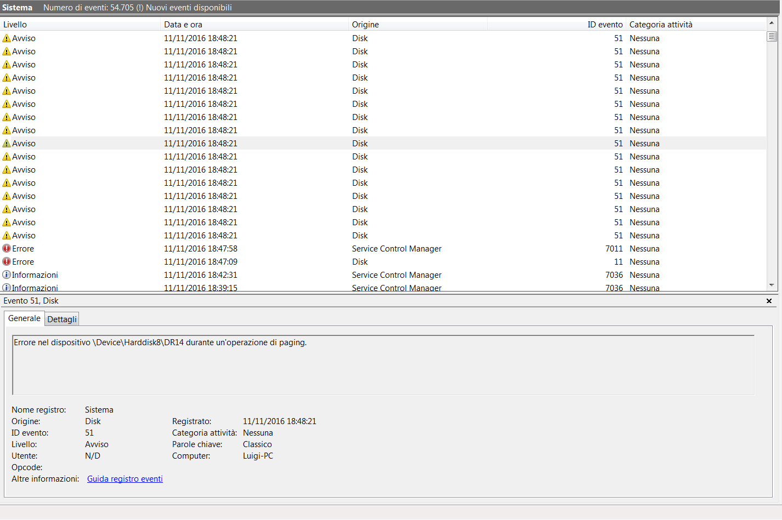Click inside the event description text box
782x520 pixels.
click(x=383, y=365)
